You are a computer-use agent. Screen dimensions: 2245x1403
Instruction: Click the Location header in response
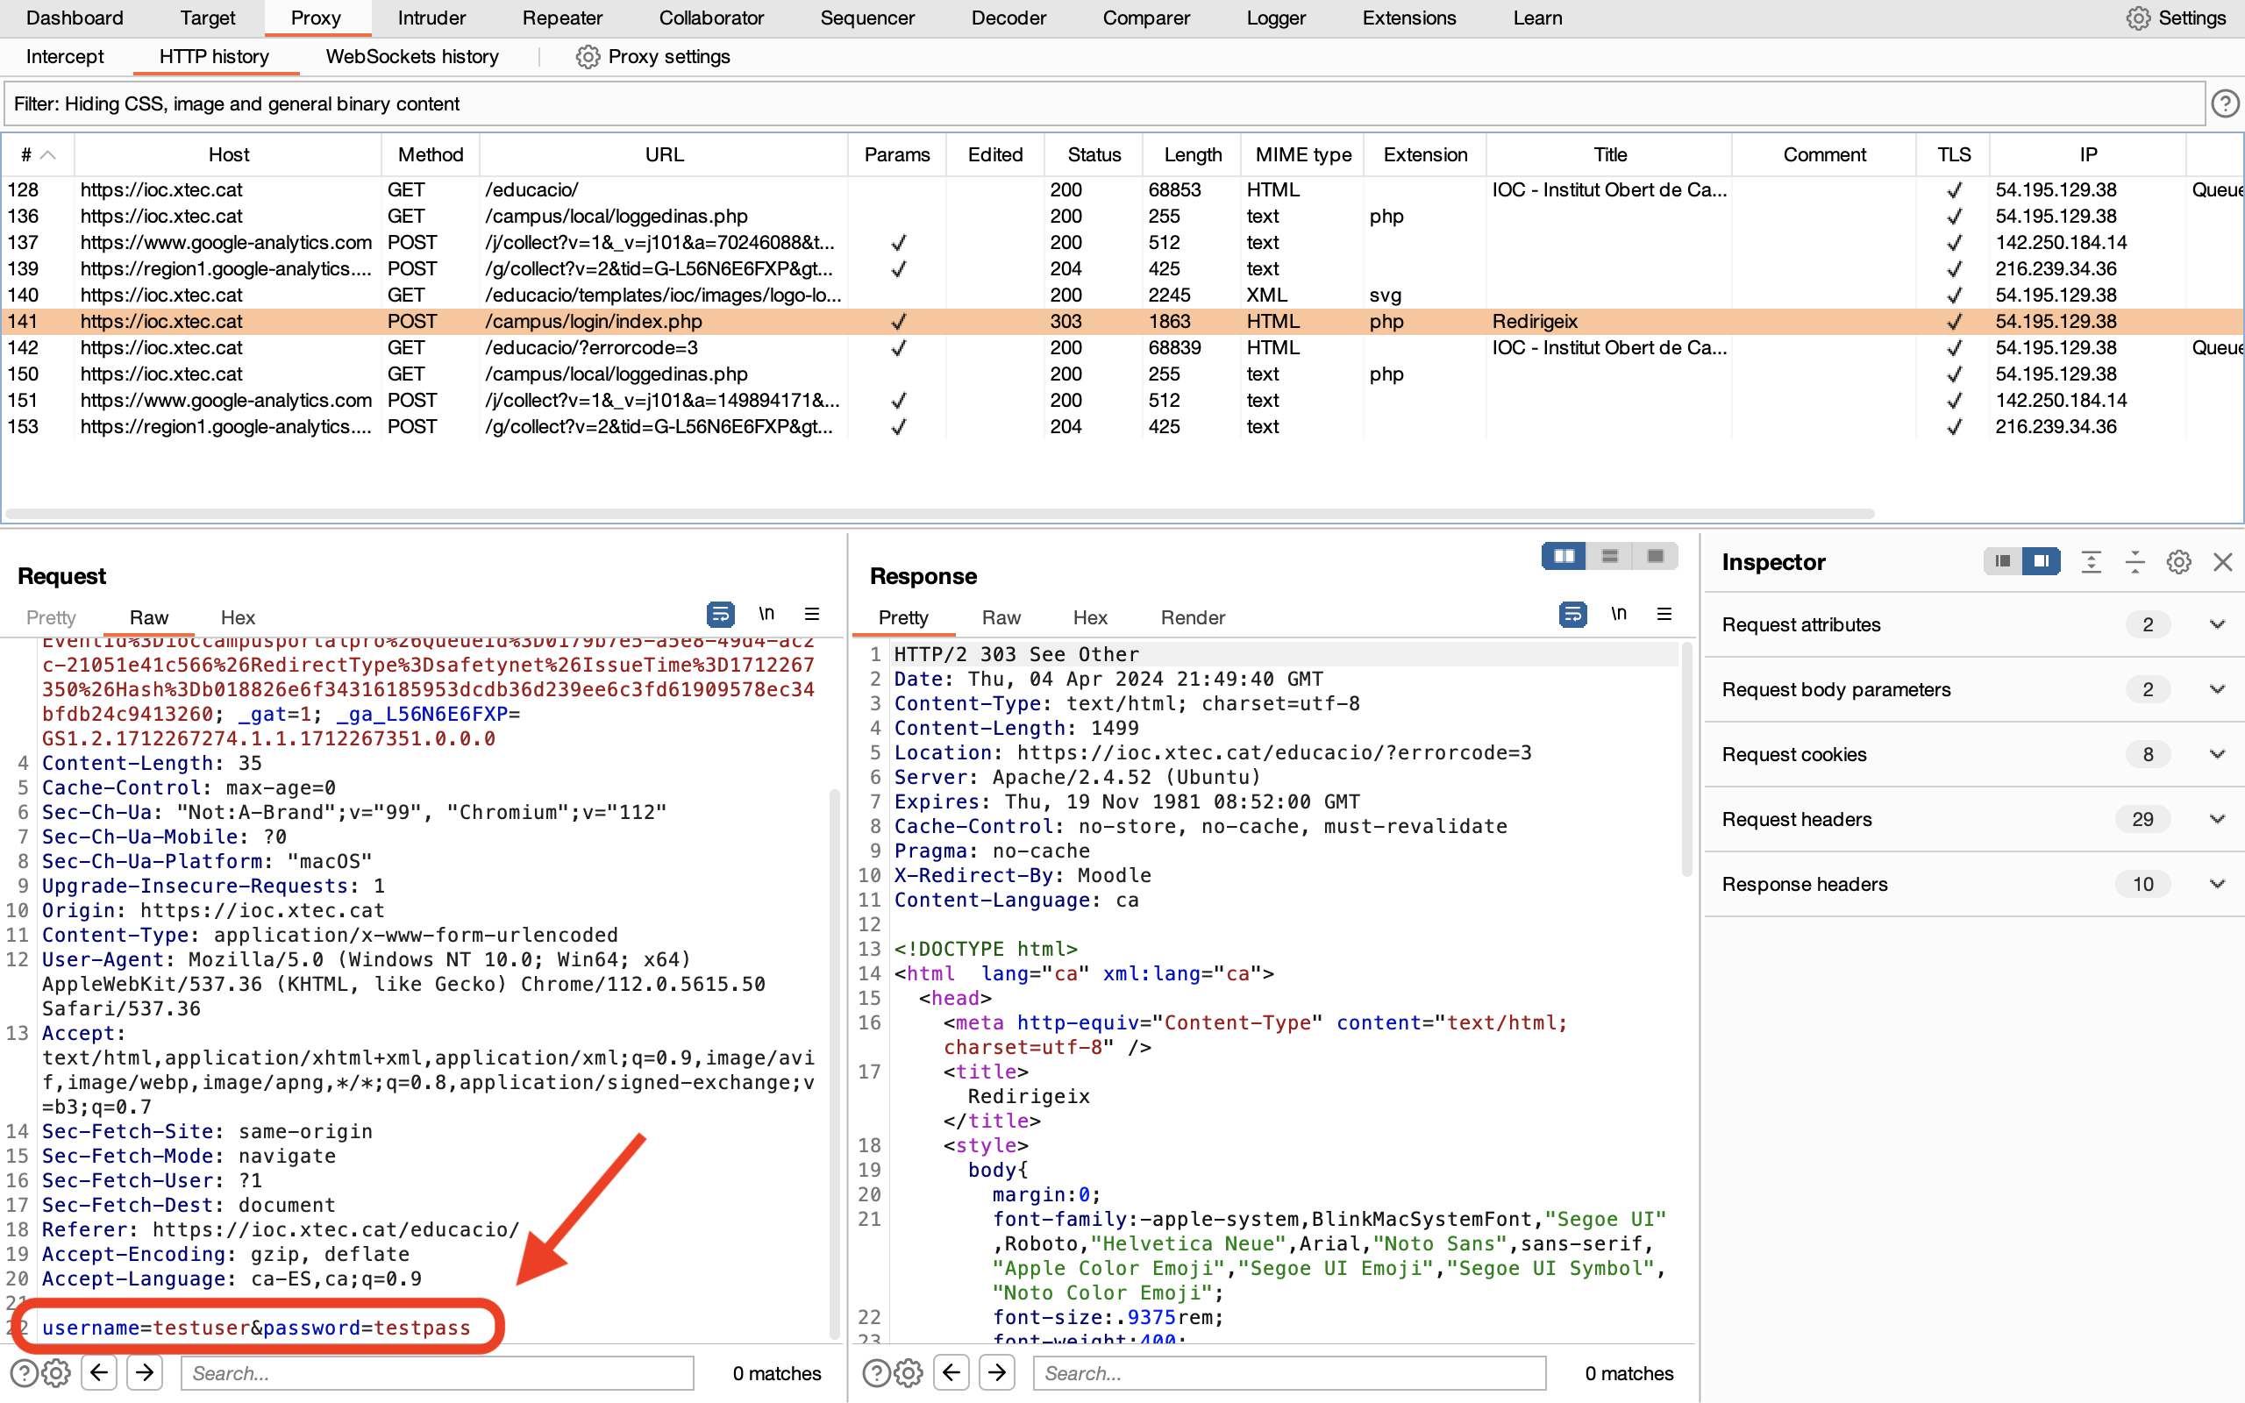click(1213, 752)
